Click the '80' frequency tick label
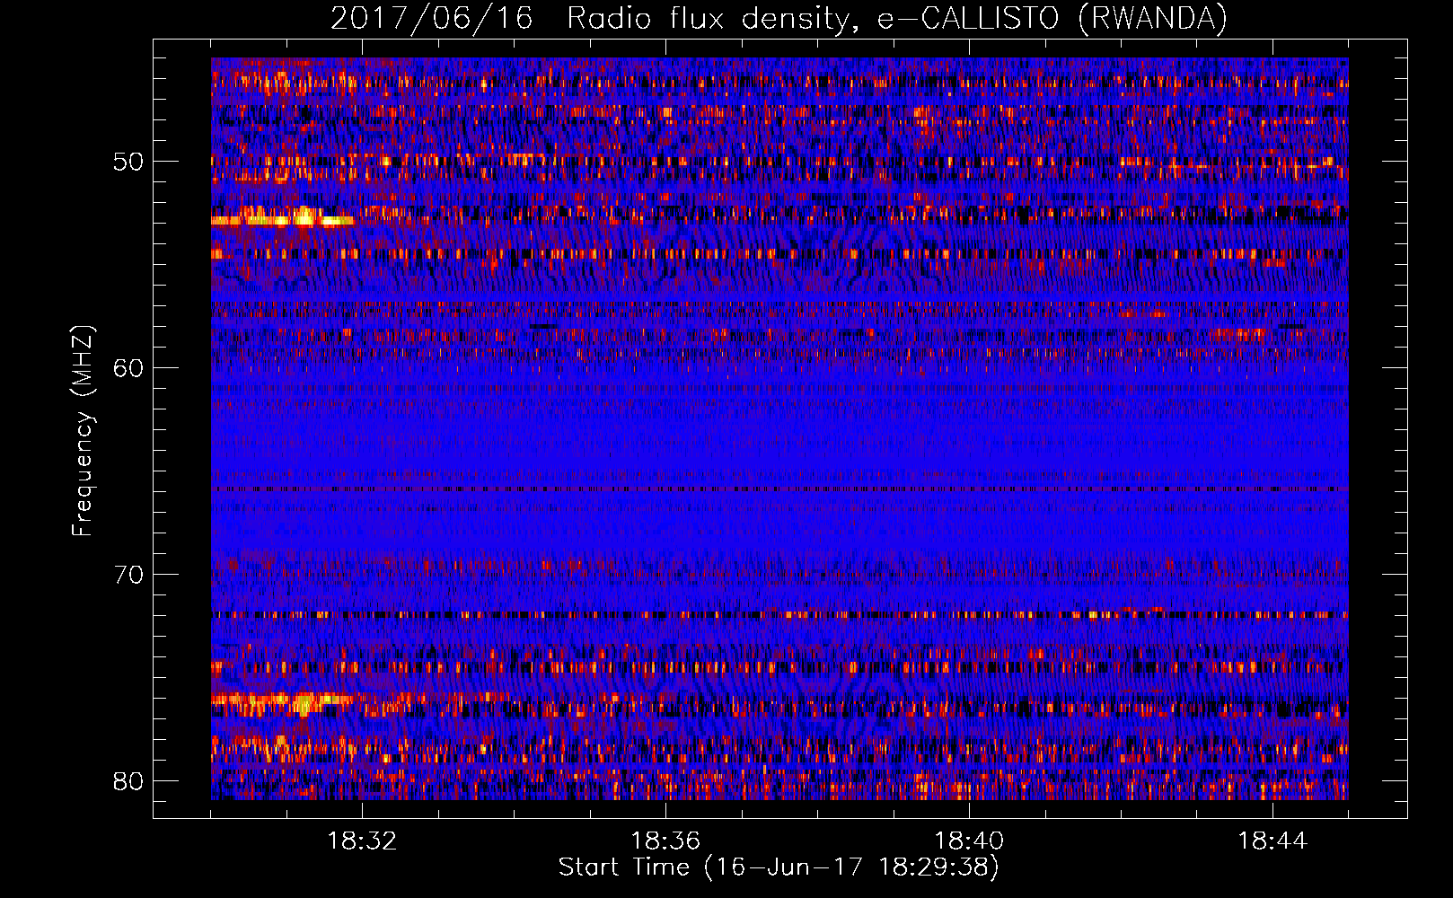1453x898 pixels. tap(129, 781)
